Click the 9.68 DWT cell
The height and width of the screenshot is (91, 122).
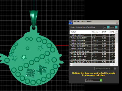[105, 49]
